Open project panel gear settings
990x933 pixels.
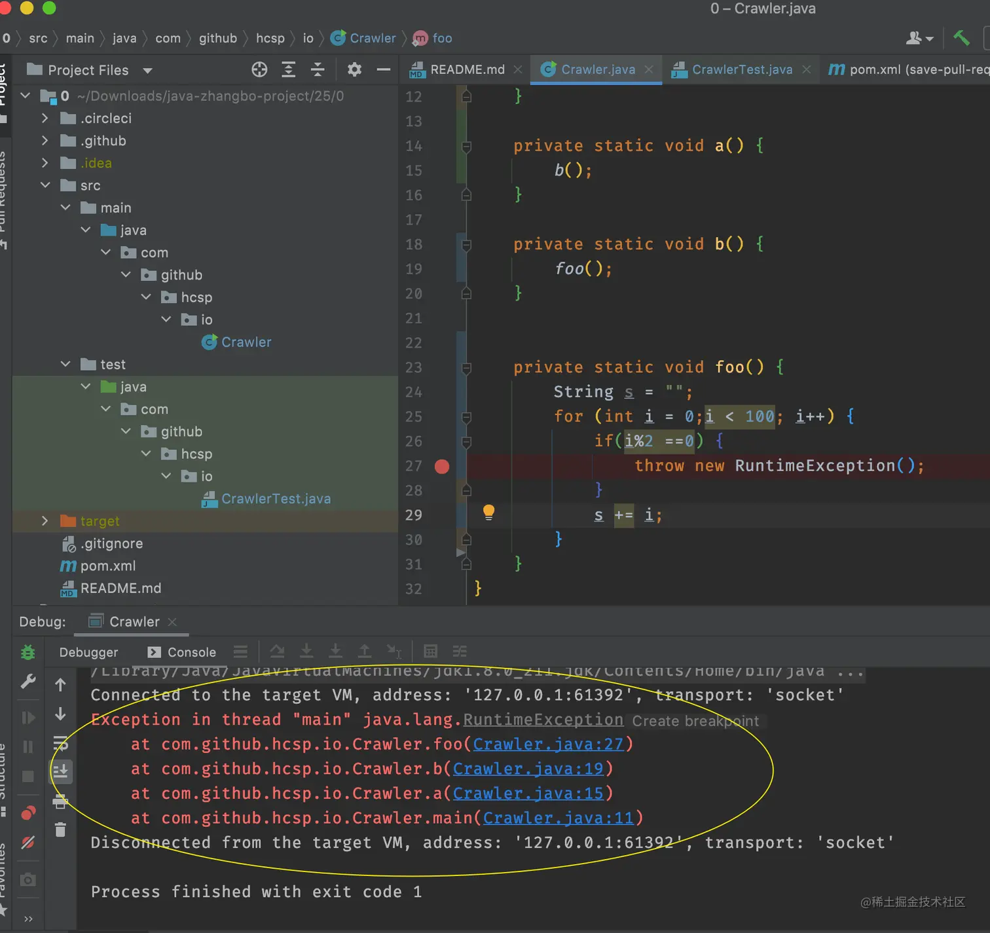[354, 69]
